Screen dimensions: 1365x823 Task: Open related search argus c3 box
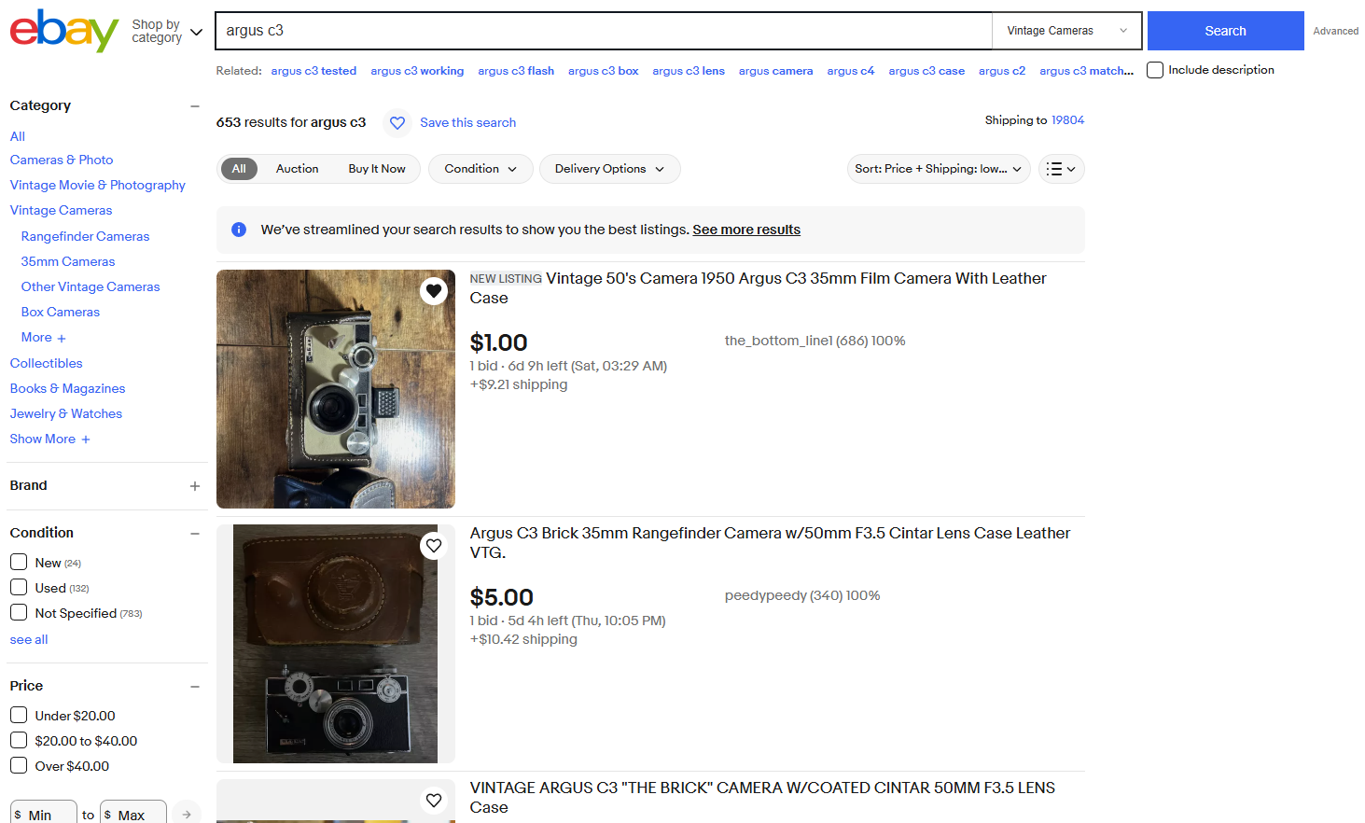[604, 71]
